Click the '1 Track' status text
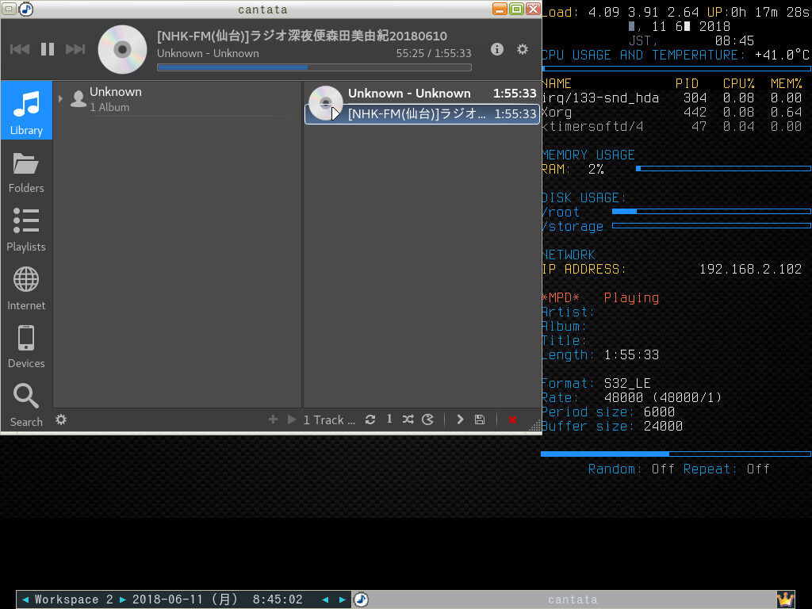The height and width of the screenshot is (609, 812). (x=329, y=420)
